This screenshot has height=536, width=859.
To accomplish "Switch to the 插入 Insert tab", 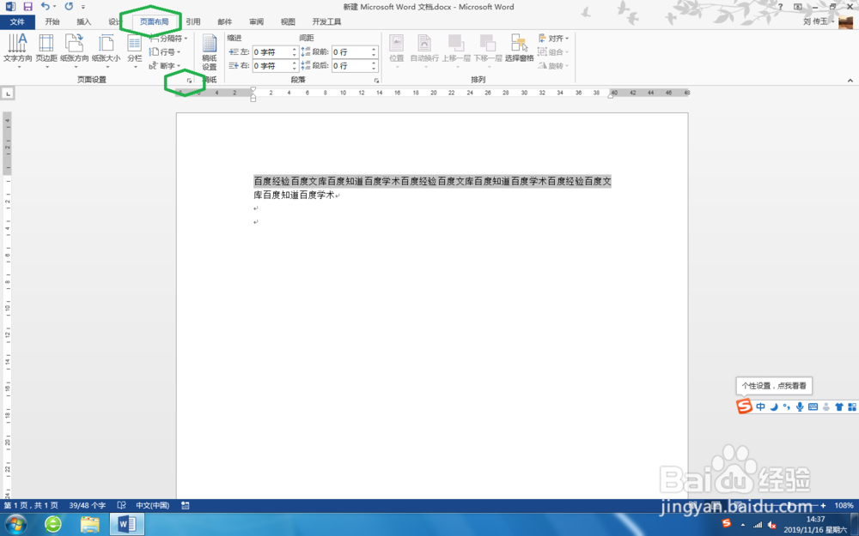I will [84, 22].
